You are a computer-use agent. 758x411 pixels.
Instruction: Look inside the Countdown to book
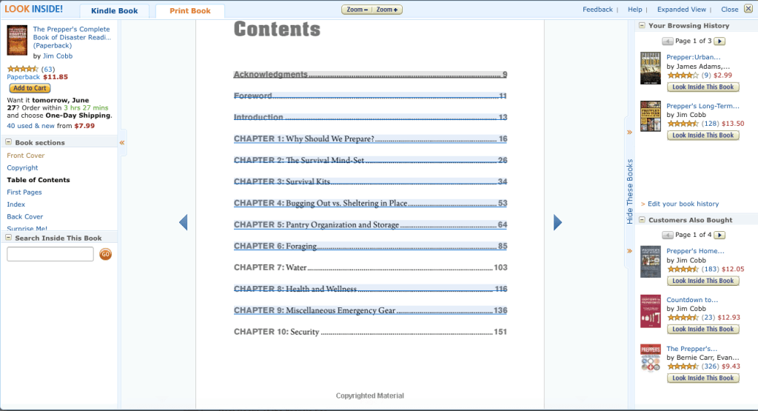point(703,330)
